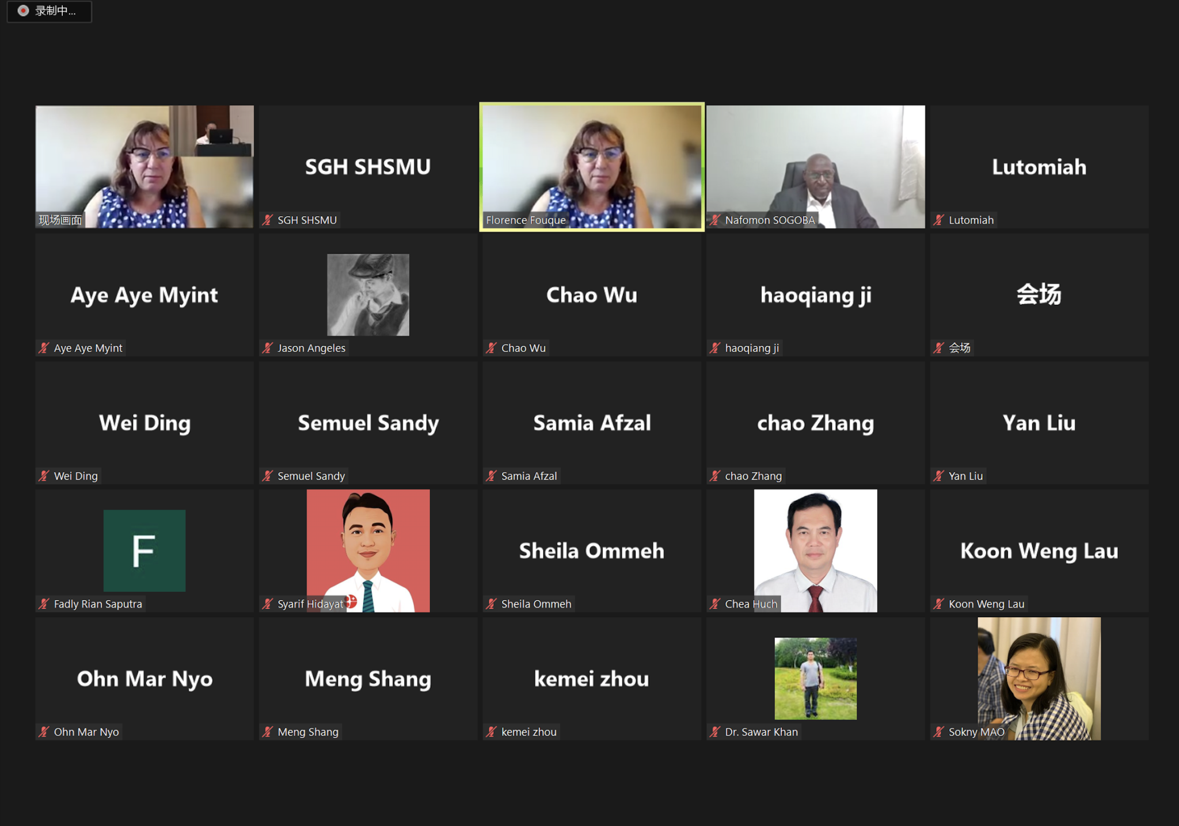Click muted mic icon beside Nafomon SOGOBA
The image size is (1179, 826).
coord(715,220)
